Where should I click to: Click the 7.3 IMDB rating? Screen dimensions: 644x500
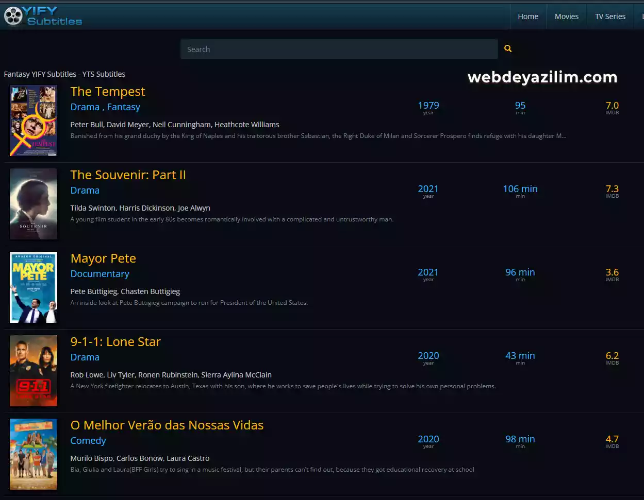pyautogui.click(x=612, y=189)
